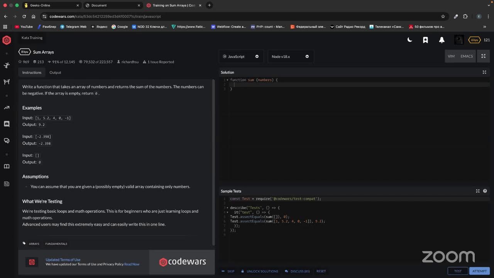The image size is (494, 278).
Task: Open the Node v18.x version dropdown
Action: (290, 56)
